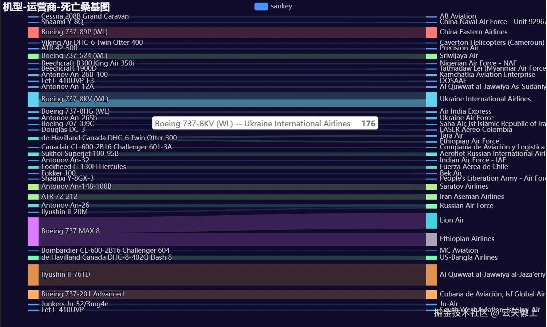Click the Ukraine Air Force label

[x=467, y=118]
